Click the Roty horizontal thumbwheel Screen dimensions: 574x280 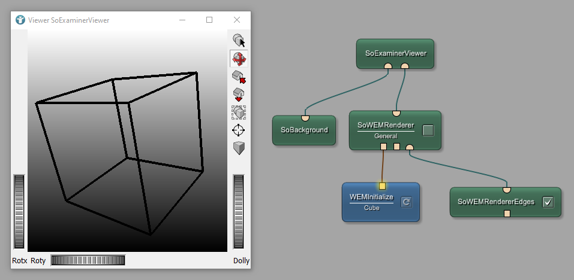pyautogui.click(x=88, y=260)
